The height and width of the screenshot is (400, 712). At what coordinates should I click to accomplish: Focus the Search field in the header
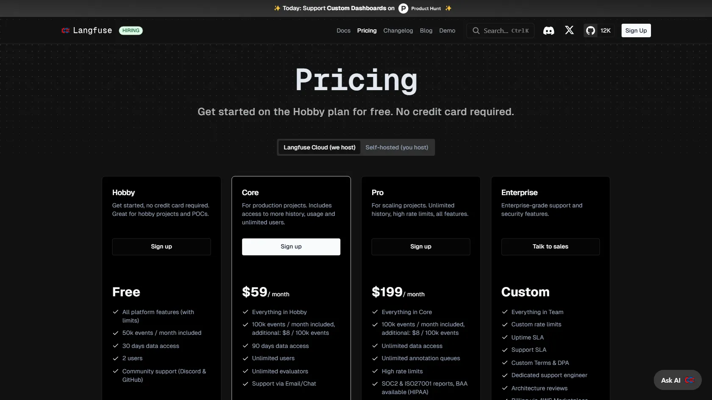click(x=500, y=30)
